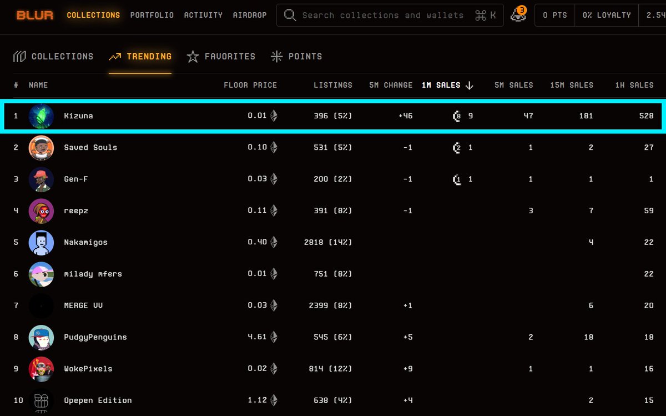
Task: Click Kizuna 1H sales value 528
Action: 646,116
